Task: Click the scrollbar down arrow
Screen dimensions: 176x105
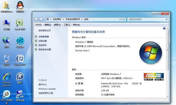Action: tap(168, 96)
